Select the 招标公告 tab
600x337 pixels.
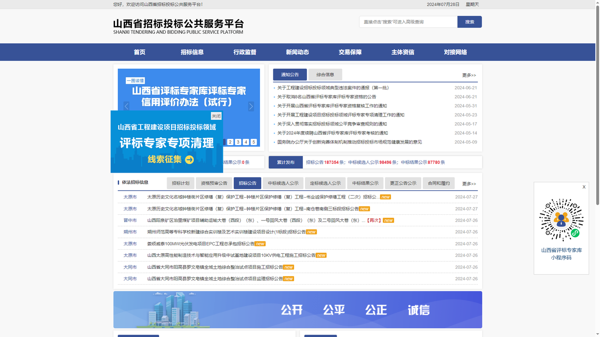pyautogui.click(x=247, y=183)
